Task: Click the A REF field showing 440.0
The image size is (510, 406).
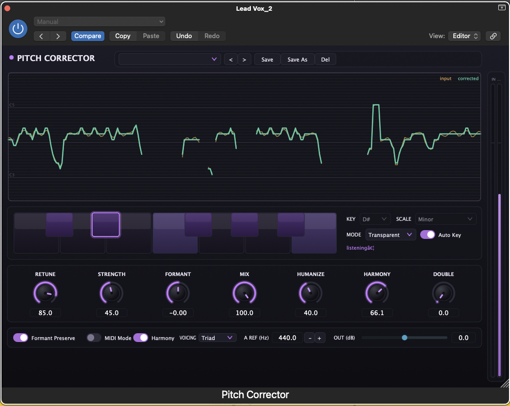Action: [x=287, y=338]
